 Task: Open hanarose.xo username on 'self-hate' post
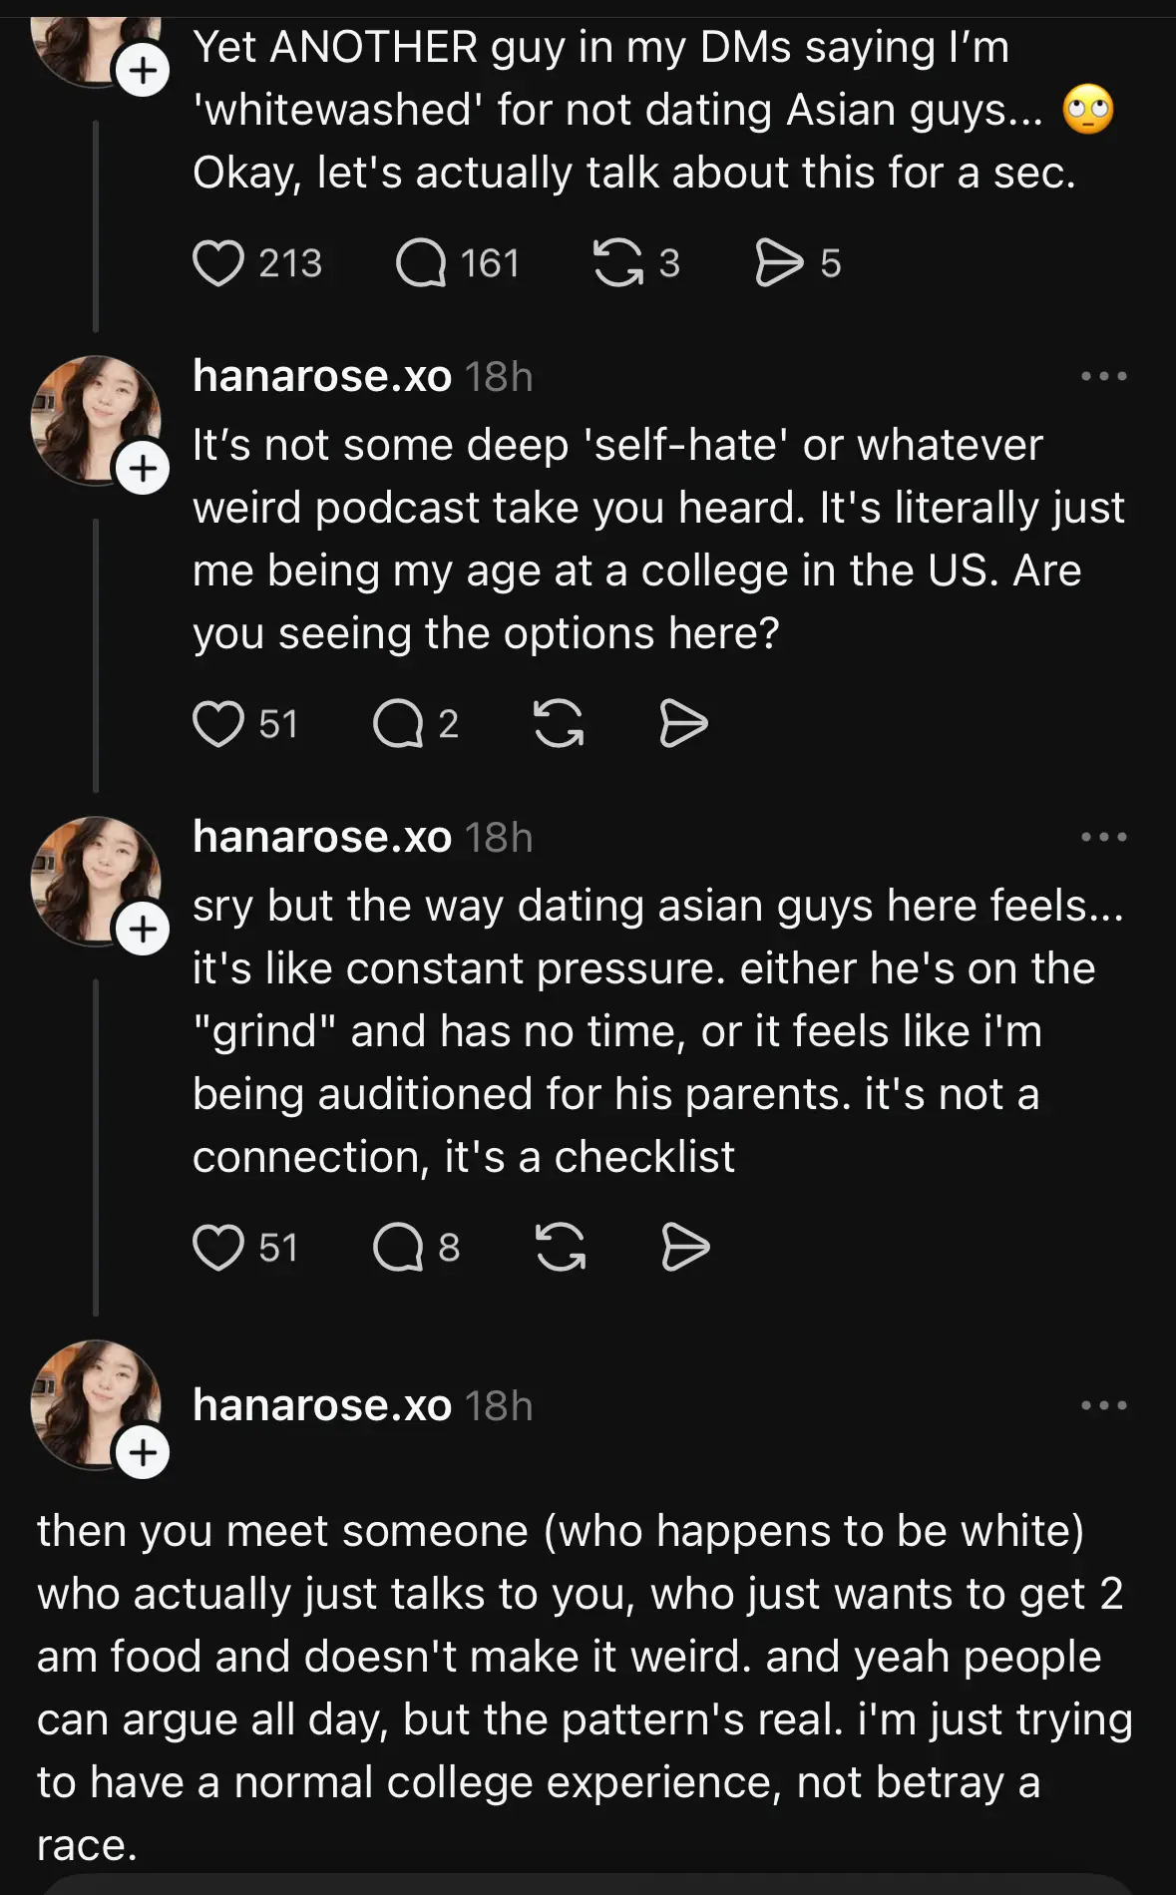coord(321,377)
